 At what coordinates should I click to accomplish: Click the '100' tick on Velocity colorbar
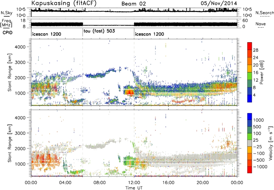pos(257,133)
